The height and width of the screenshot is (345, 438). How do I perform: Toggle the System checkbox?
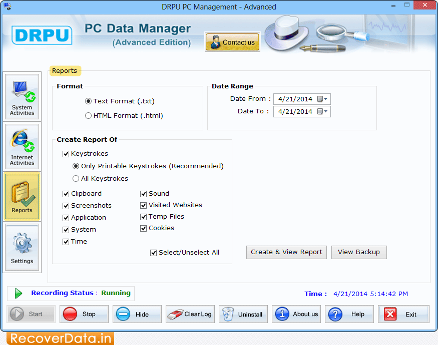click(66, 230)
